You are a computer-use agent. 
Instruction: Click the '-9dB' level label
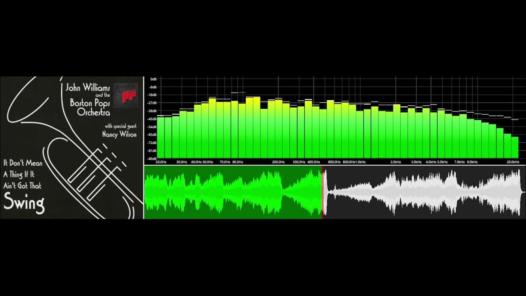tap(153, 87)
